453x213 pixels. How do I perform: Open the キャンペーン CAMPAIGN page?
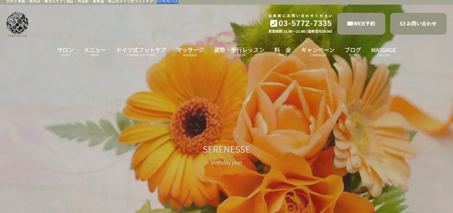[318, 51]
